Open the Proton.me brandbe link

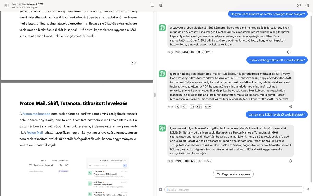coord(36,114)
